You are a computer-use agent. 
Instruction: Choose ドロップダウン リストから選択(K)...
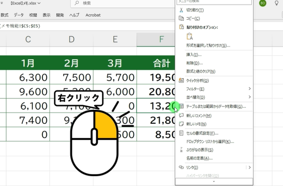210,141
